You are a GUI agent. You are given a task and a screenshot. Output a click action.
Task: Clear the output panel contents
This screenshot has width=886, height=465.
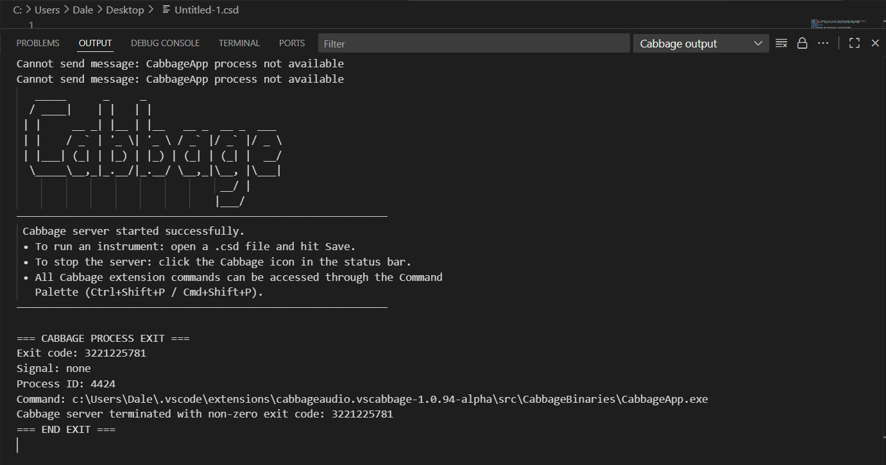coord(781,44)
